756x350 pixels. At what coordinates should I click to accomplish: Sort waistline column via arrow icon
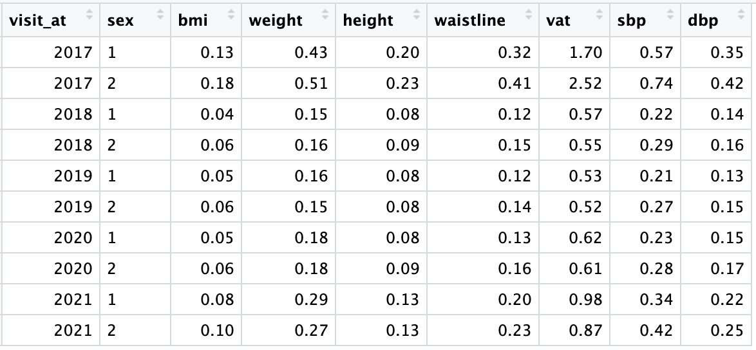[529, 14]
